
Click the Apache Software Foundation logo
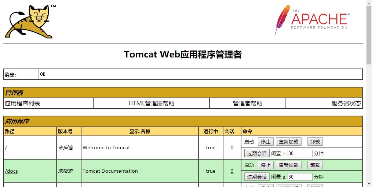[x=312, y=20]
